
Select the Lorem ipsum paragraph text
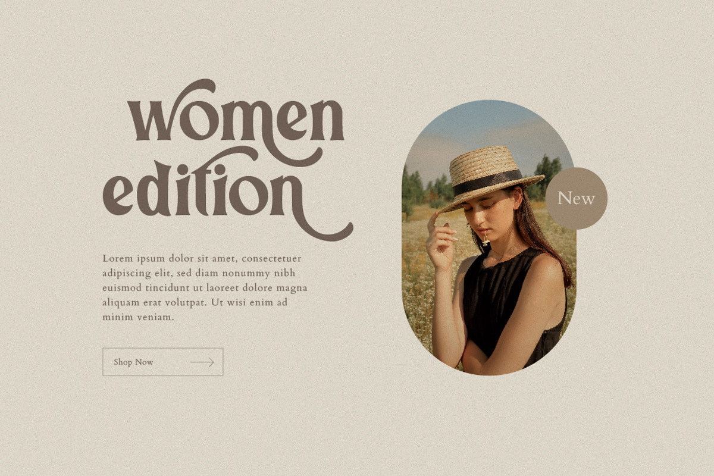click(x=205, y=288)
